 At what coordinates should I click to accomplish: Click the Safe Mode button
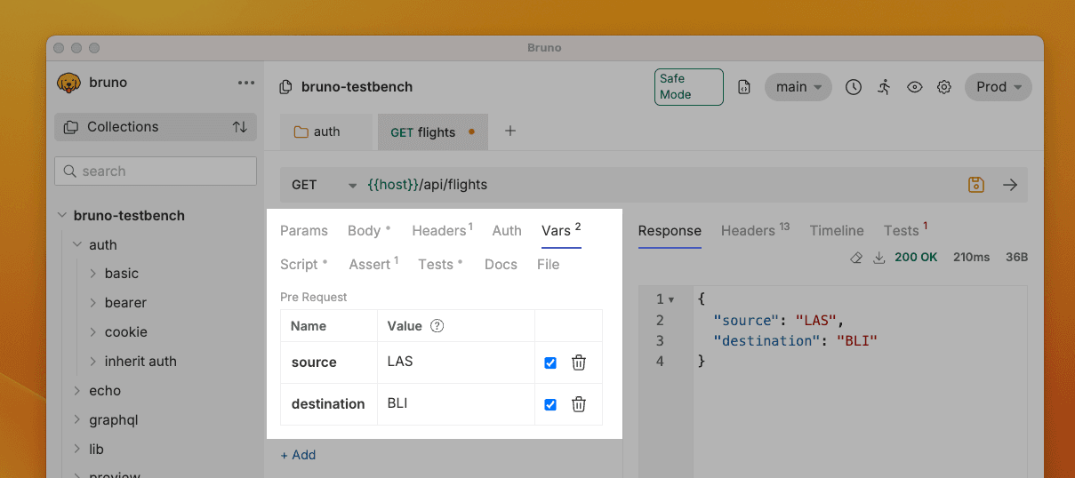click(x=688, y=87)
